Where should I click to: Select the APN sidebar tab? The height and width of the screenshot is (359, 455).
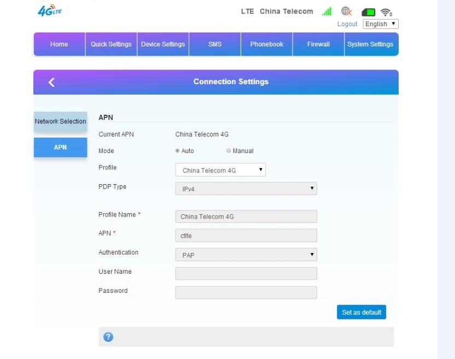click(x=60, y=148)
